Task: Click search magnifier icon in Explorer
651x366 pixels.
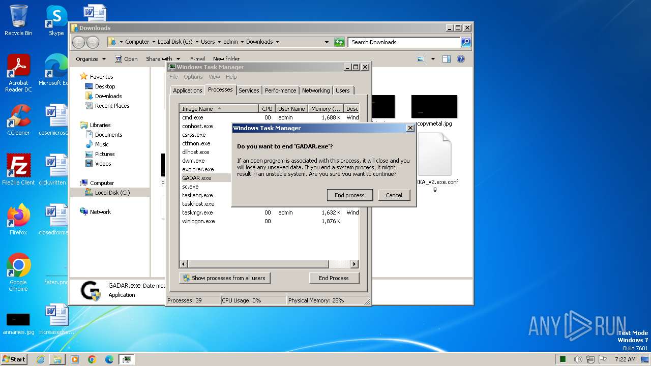Action: point(466,42)
